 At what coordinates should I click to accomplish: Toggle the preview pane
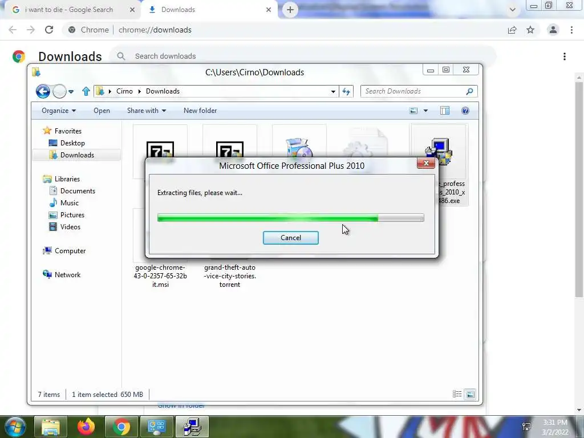(x=445, y=111)
